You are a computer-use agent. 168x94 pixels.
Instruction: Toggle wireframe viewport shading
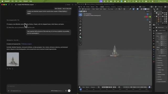(144, 9)
